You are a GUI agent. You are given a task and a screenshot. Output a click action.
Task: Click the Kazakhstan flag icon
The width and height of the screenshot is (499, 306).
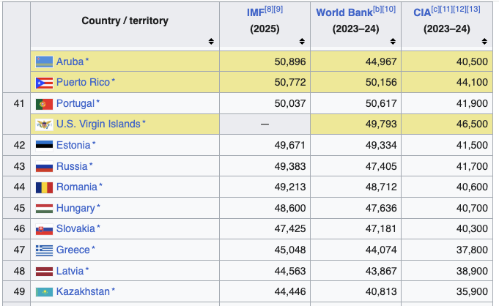(x=44, y=291)
